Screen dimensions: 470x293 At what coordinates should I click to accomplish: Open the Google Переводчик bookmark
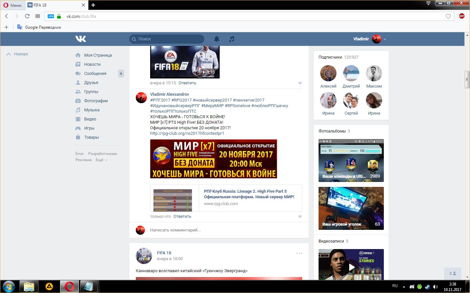(x=39, y=27)
